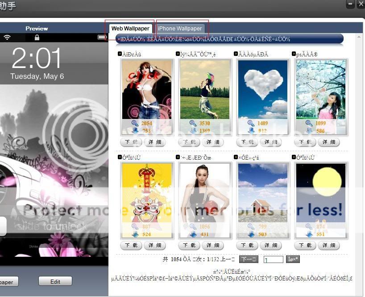This screenshot has height=297, width=365.
Task: Go to next page with 下一页 button
Action: pos(249,259)
